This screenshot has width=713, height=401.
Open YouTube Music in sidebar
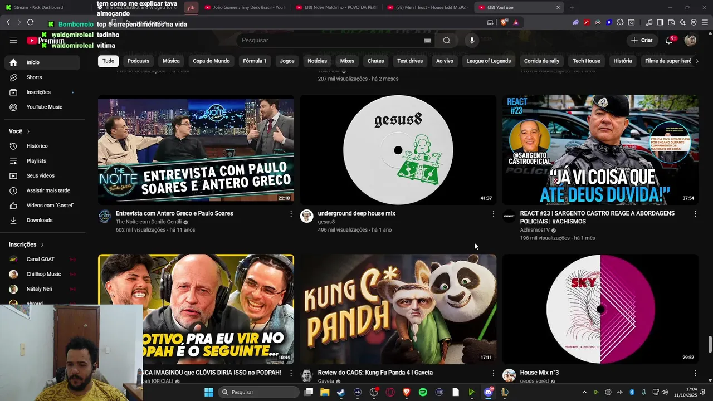pyautogui.click(x=42, y=107)
